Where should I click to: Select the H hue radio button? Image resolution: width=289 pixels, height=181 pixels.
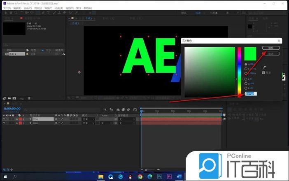pos(246,64)
